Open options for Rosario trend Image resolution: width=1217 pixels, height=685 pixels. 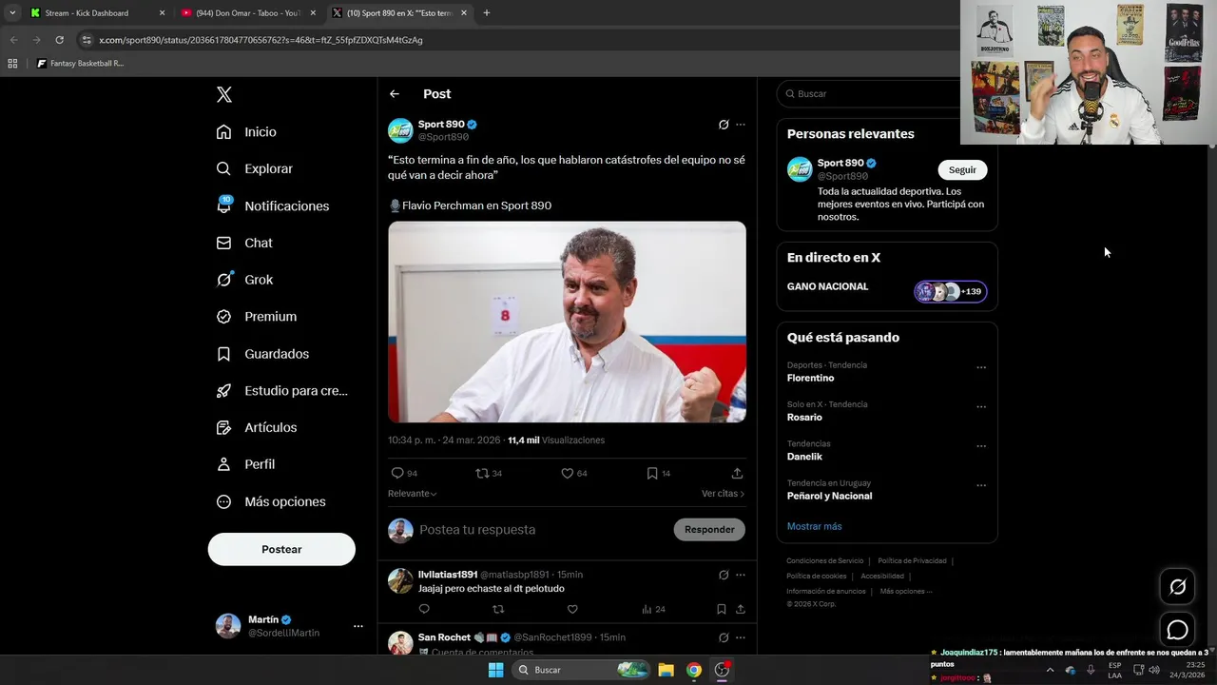[981, 406]
